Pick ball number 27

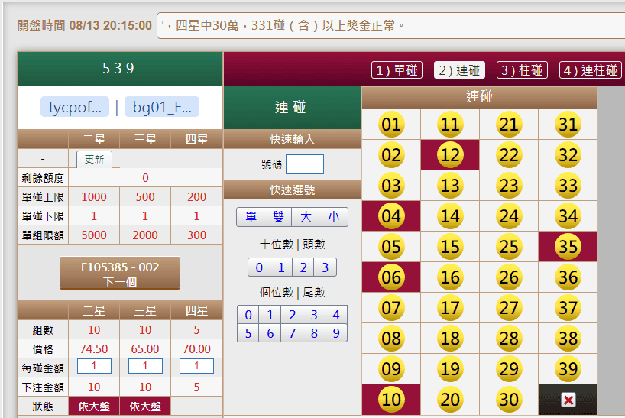click(x=509, y=308)
